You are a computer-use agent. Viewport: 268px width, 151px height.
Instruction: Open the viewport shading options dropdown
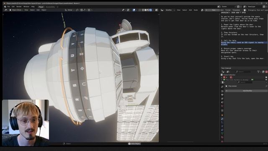153,10
